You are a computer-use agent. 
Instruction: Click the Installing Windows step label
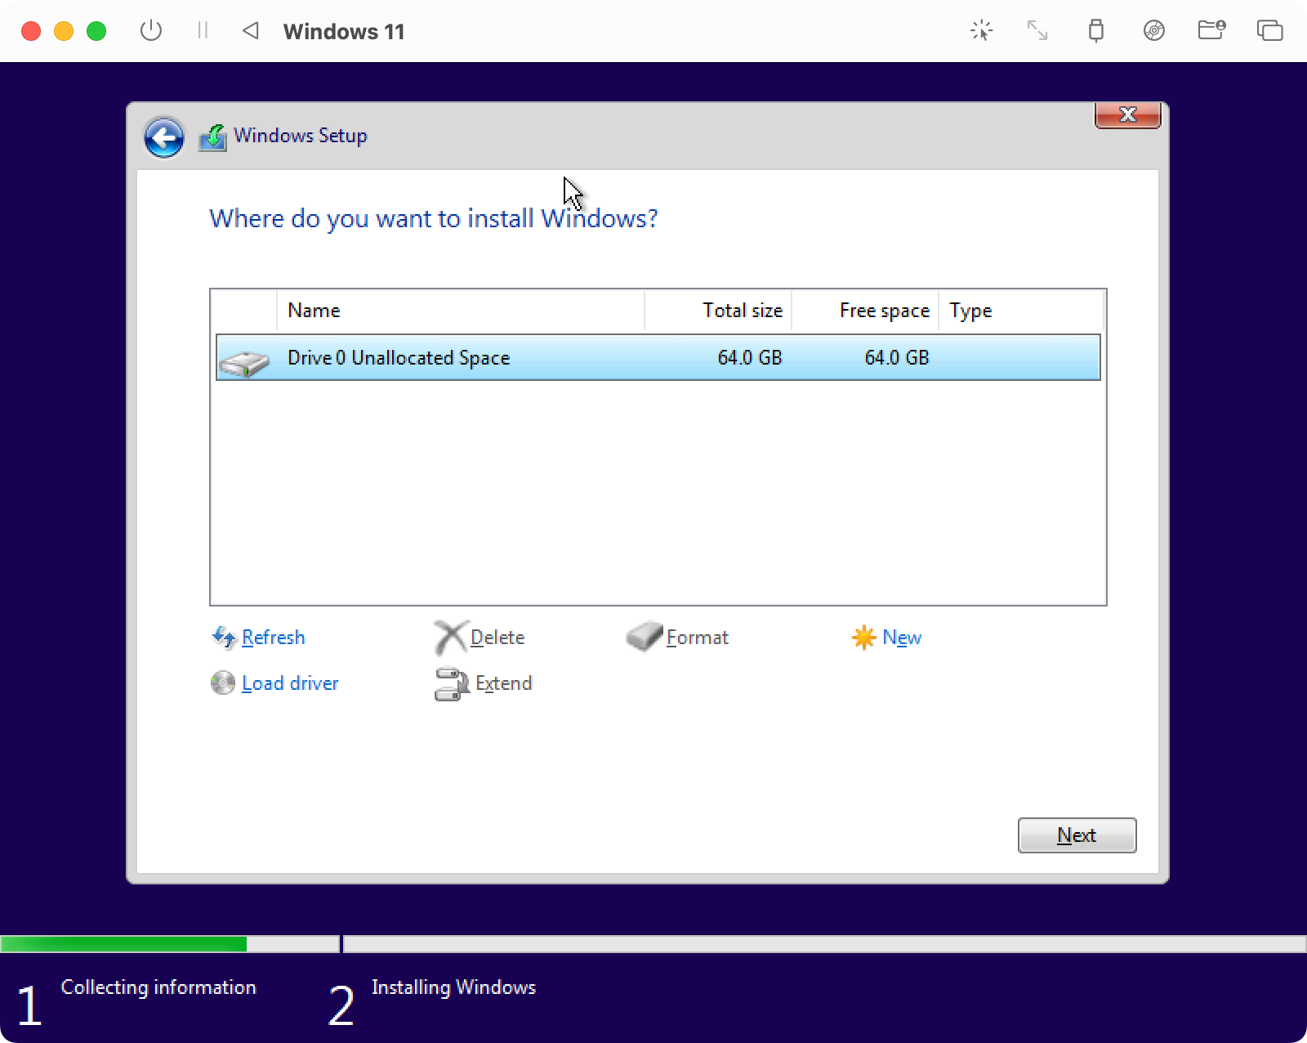[x=453, y=987]
